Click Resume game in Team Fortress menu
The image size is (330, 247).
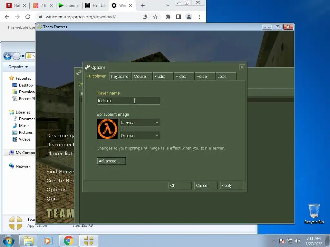click(x=60, y=136)
